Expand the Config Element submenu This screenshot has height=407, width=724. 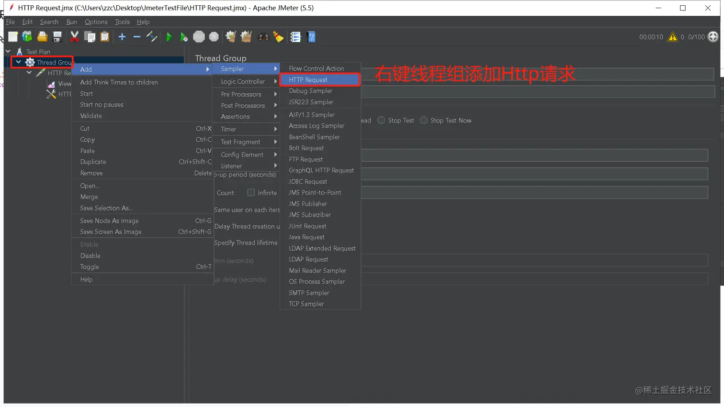pos(247,154)
